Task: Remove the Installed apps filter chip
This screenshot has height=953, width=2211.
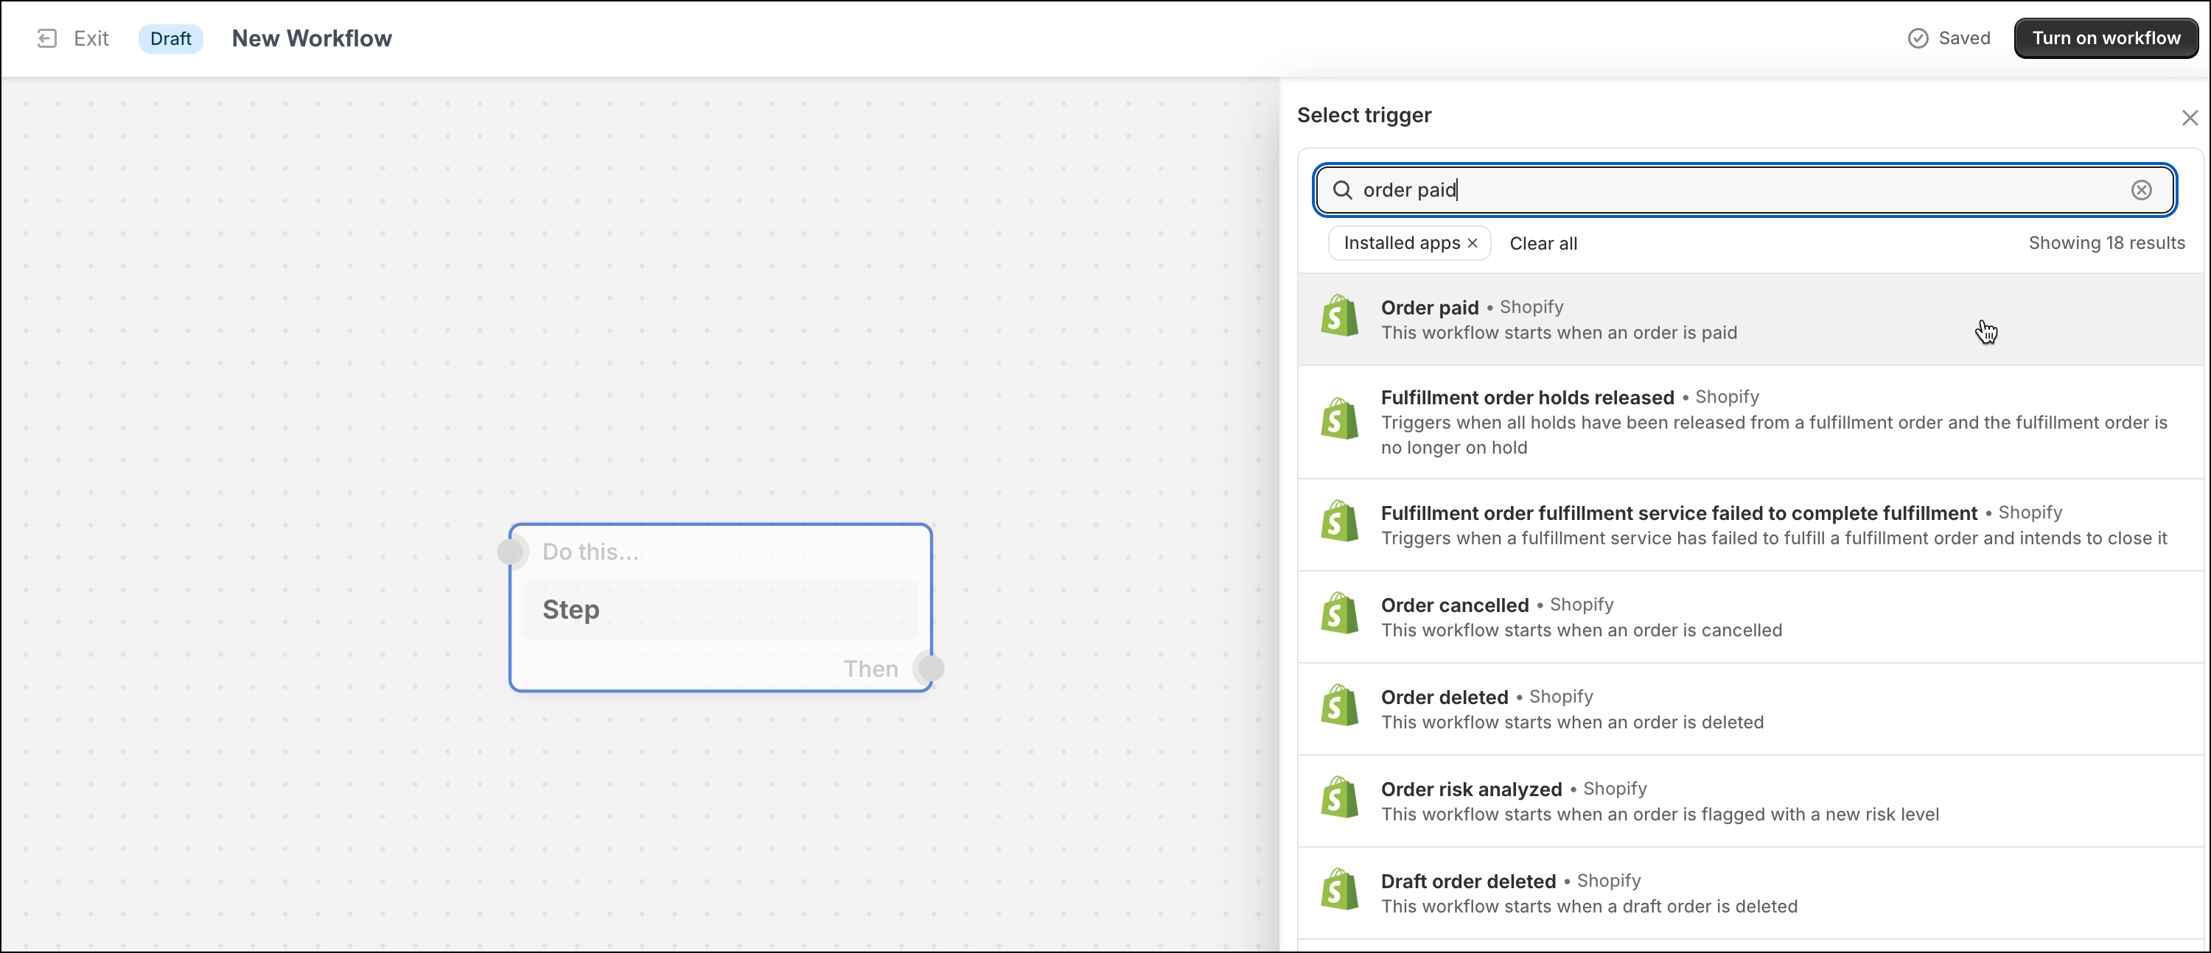Action: tap(1473, 244)
